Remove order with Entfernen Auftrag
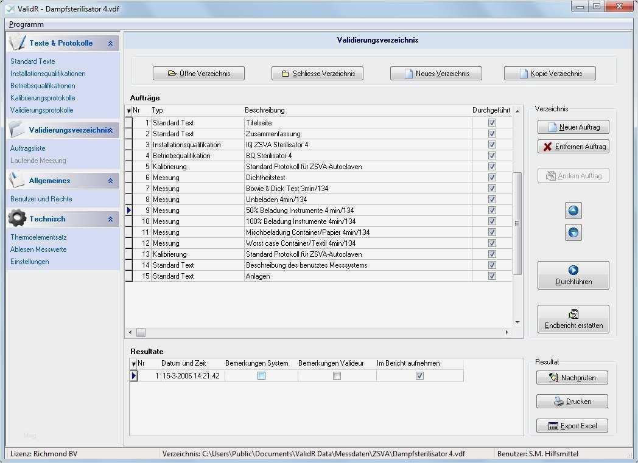The image size is (638, 463). tap(573, 147)
